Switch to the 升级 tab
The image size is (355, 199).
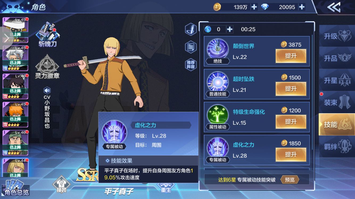click(x=337, y=36)
